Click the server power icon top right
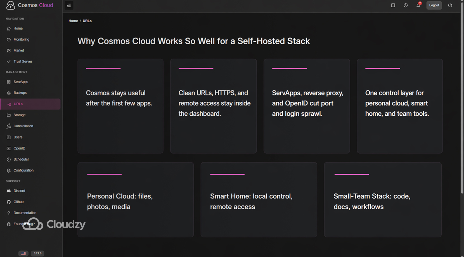 tap(450, 5)
